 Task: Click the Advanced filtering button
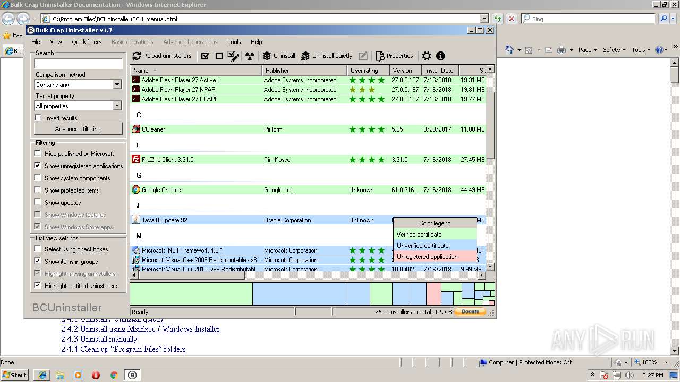coord(78,129)
